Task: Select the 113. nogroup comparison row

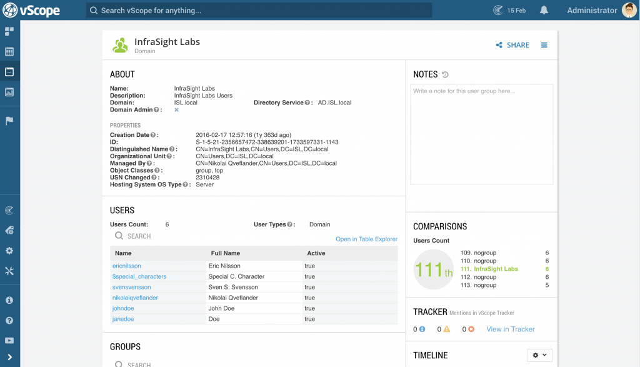Action: [x=504, y=285]
